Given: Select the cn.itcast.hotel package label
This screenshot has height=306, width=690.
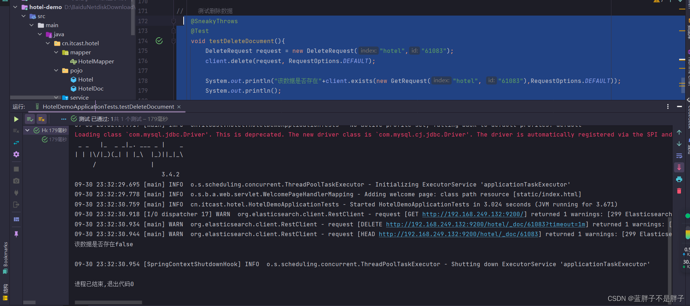Looking at the screenshot, I should pyautogui.click(x=80, y=43).
